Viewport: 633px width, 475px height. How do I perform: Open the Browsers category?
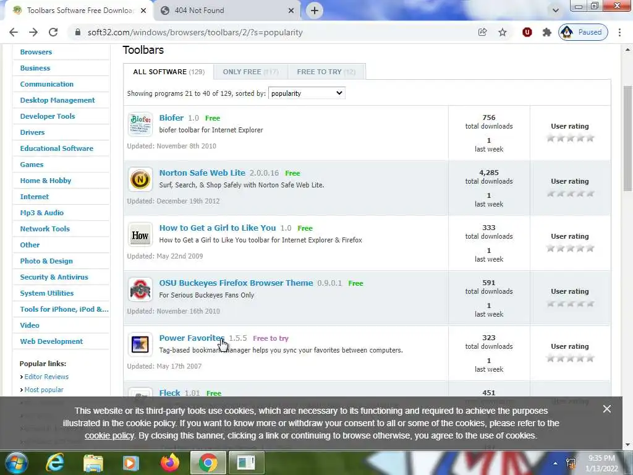click(36, 52)
